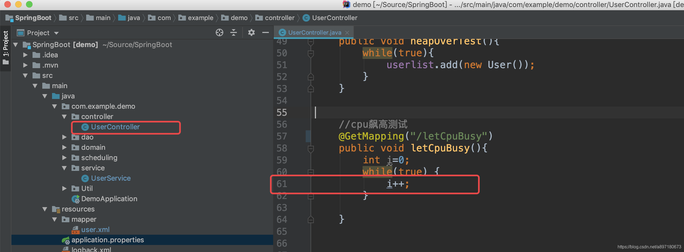
Task: Click fold end marker at line 64
Action: pyautogui.click(x=311, y=220)
